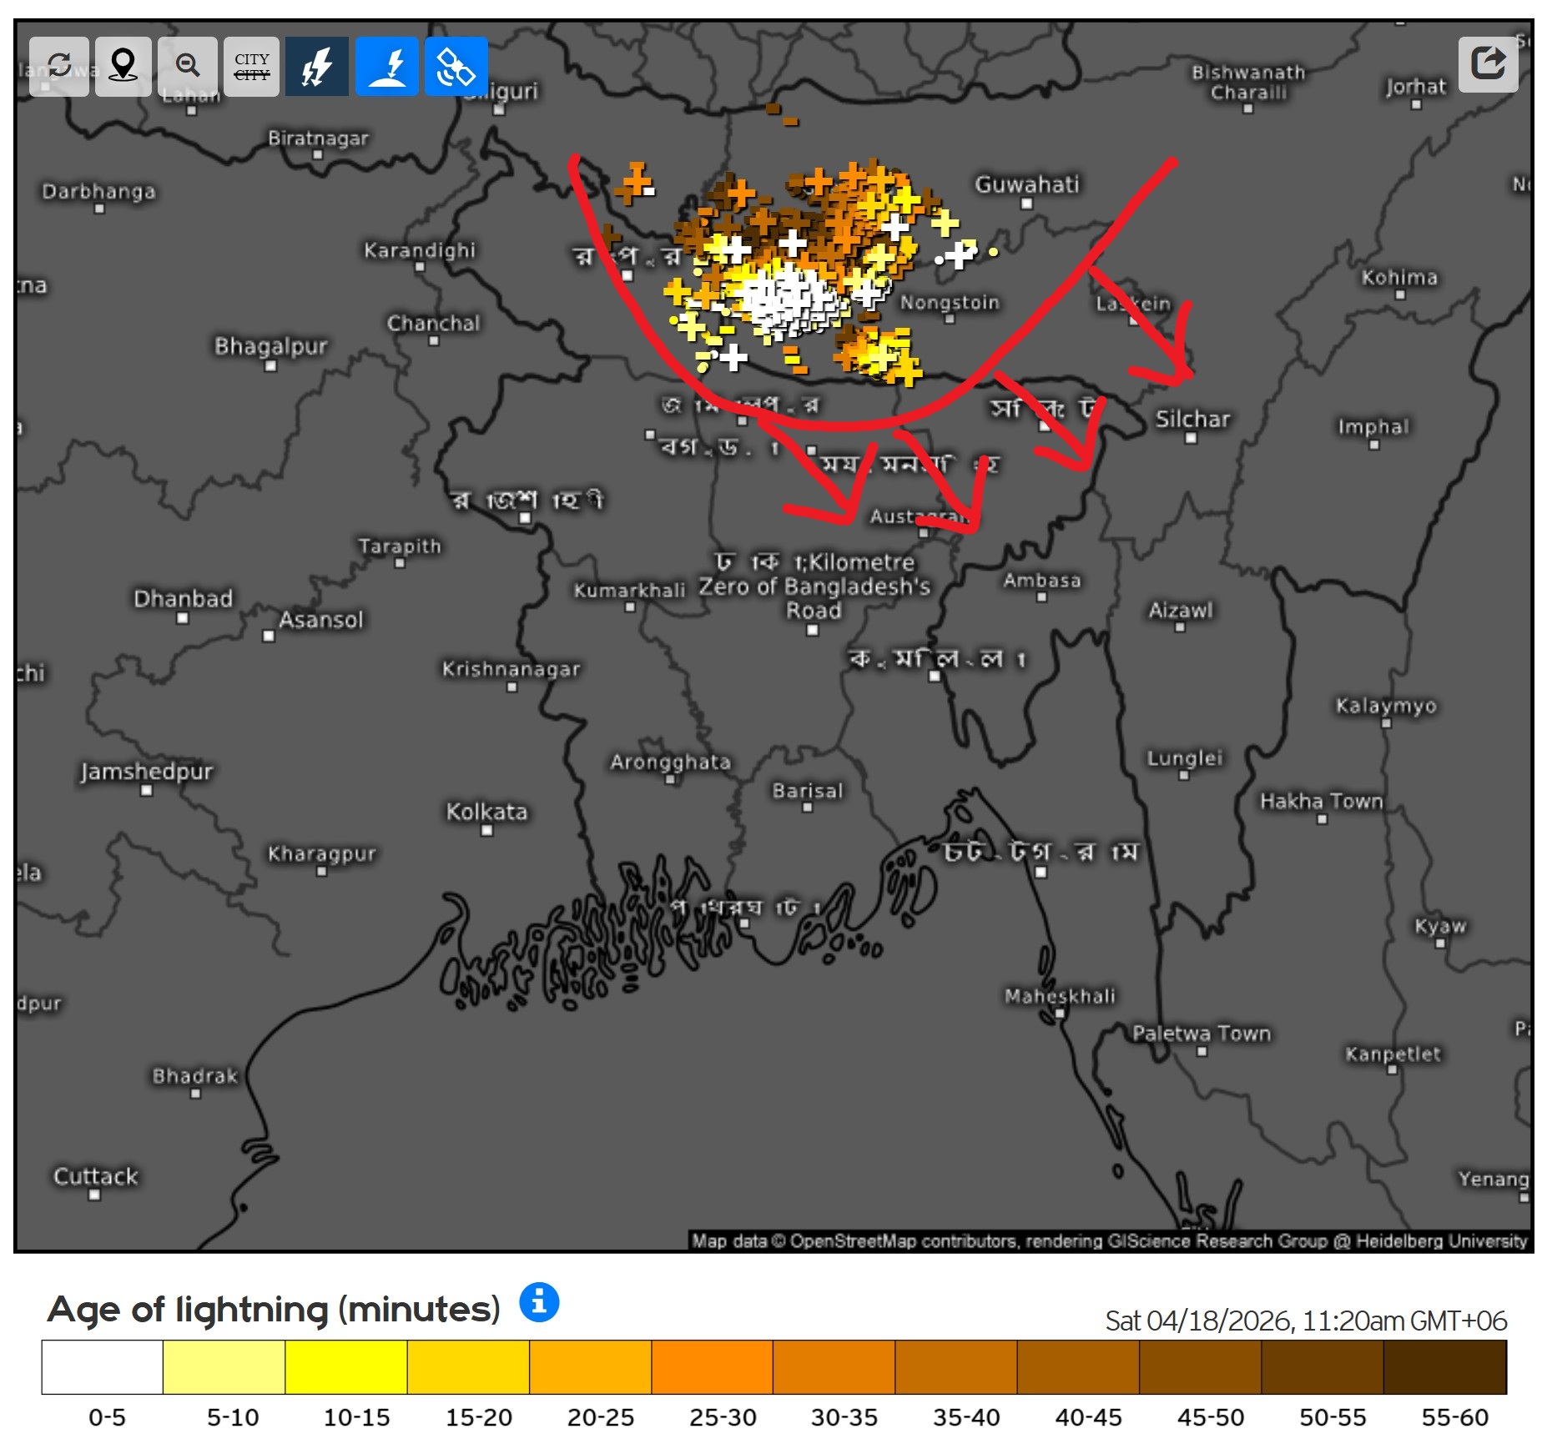The height and width of the screenshot is (1439, 1547).
Task: Click the OpenStreetMap attribution text
Action: point(1108,1241)
